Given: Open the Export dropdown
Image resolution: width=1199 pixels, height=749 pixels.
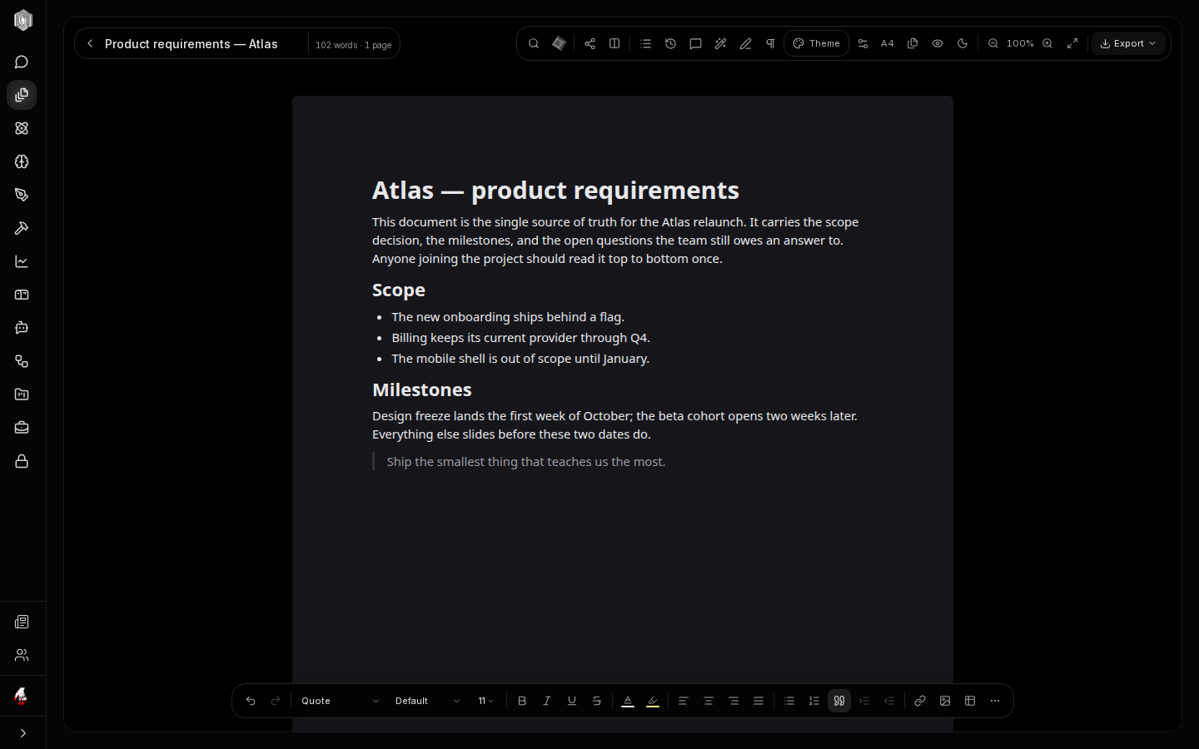Looking at the screenshot, I should (1128, 43).
